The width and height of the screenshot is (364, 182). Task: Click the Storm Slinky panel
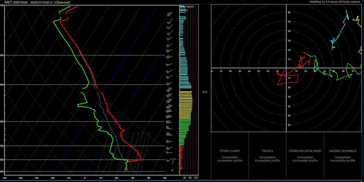230,156
